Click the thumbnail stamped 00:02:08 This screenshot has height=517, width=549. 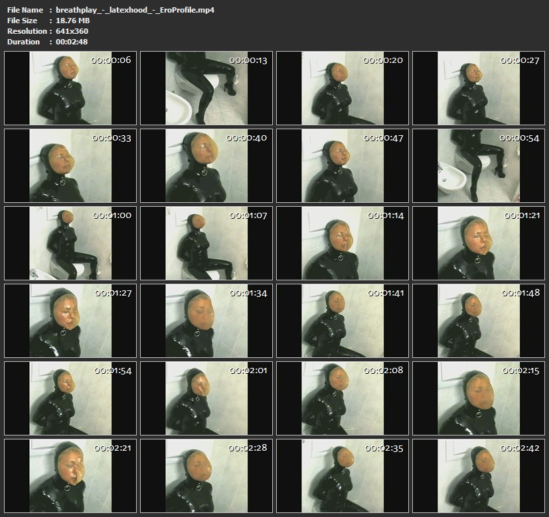click(x=342, y=398)
